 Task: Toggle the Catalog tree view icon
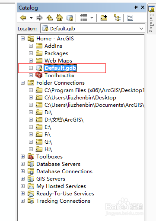click(x=117, y=18)
